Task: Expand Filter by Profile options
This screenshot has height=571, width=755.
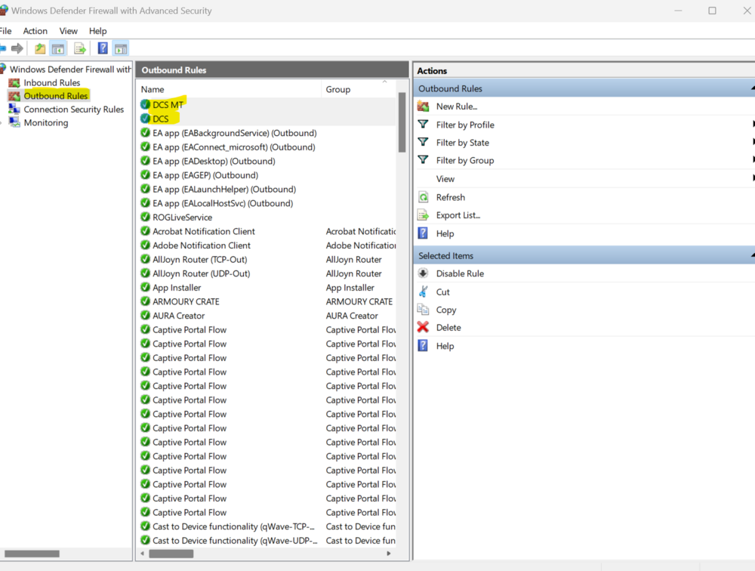Action: pyautogui.click(x=464, y=125)
